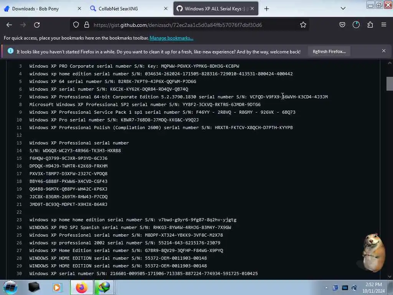Click serial M8DPF-XT324-YBKK9-3VF8C-M2X78
This screenshot has width=393, height=295.
point(184,235)
